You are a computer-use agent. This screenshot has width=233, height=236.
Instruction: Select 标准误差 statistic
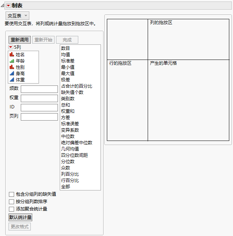coord(70,124)
